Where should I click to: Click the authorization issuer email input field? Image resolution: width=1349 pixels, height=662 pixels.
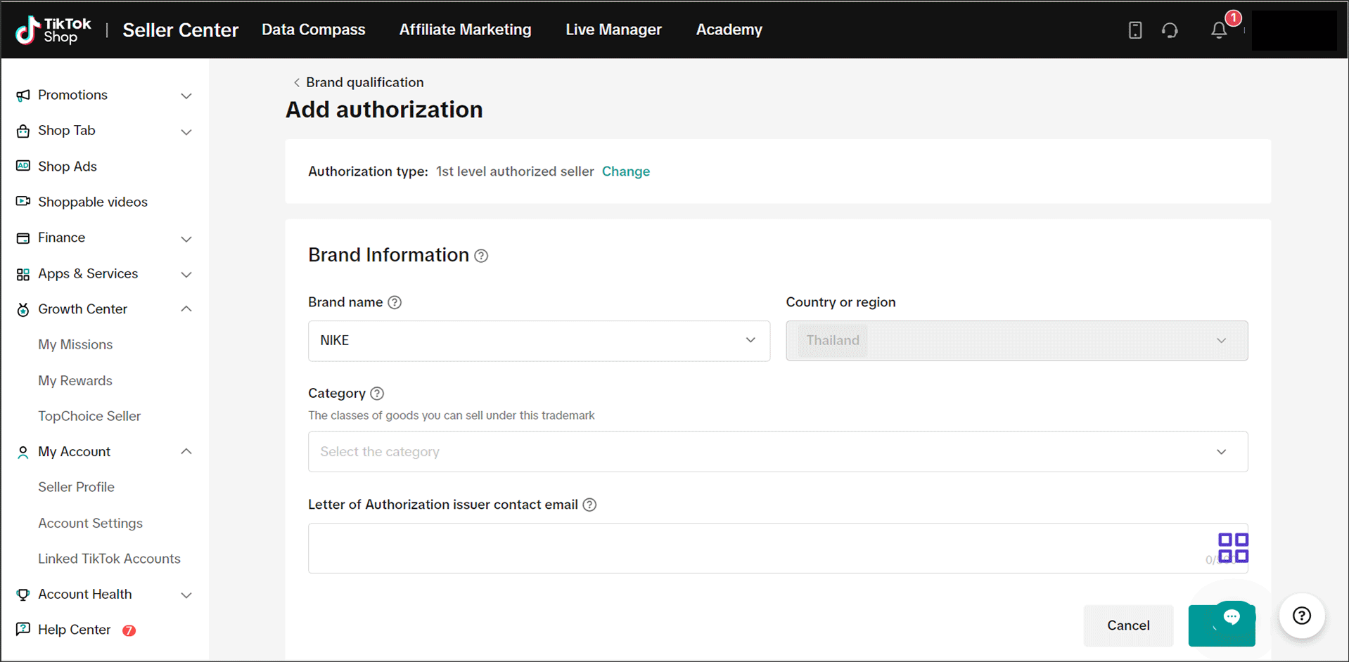tap(753, 548)
